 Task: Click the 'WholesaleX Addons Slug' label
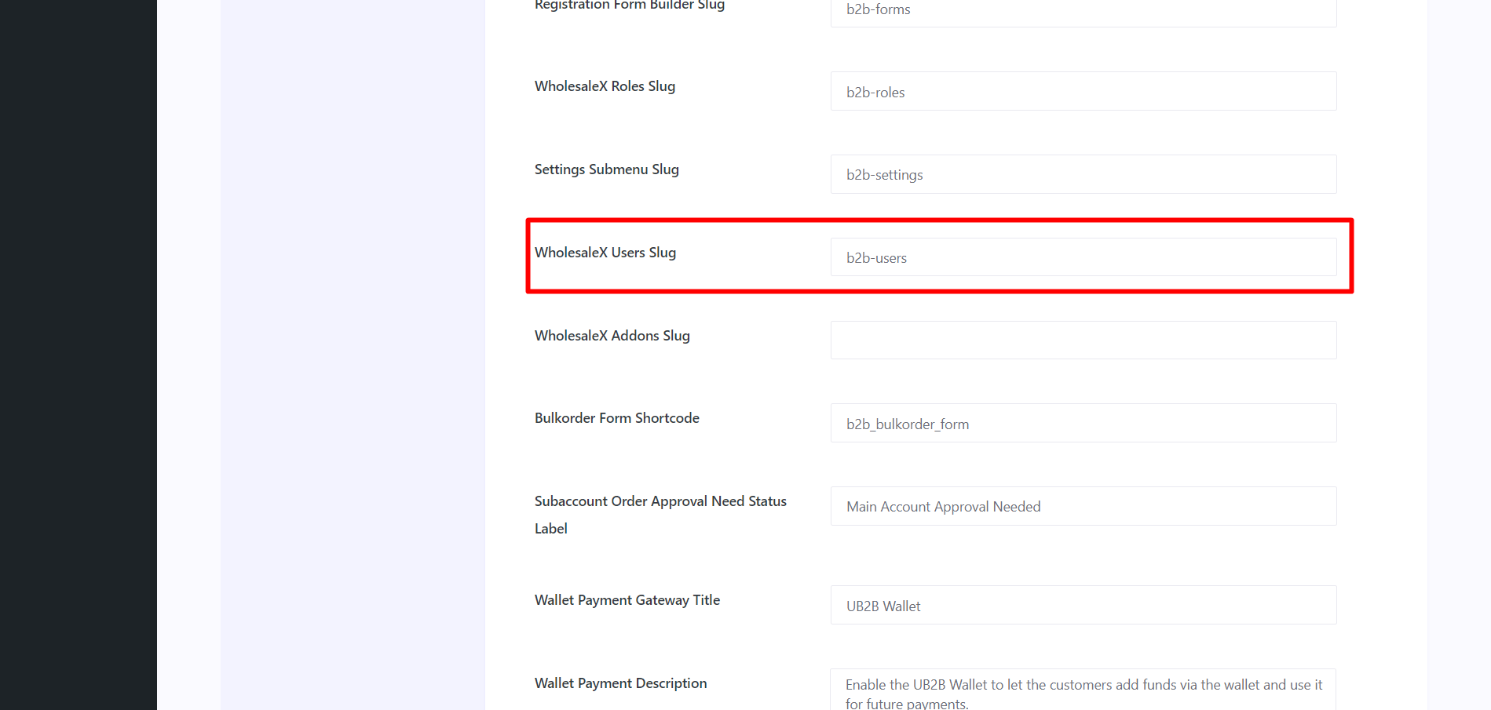click(x=612, y=336)
